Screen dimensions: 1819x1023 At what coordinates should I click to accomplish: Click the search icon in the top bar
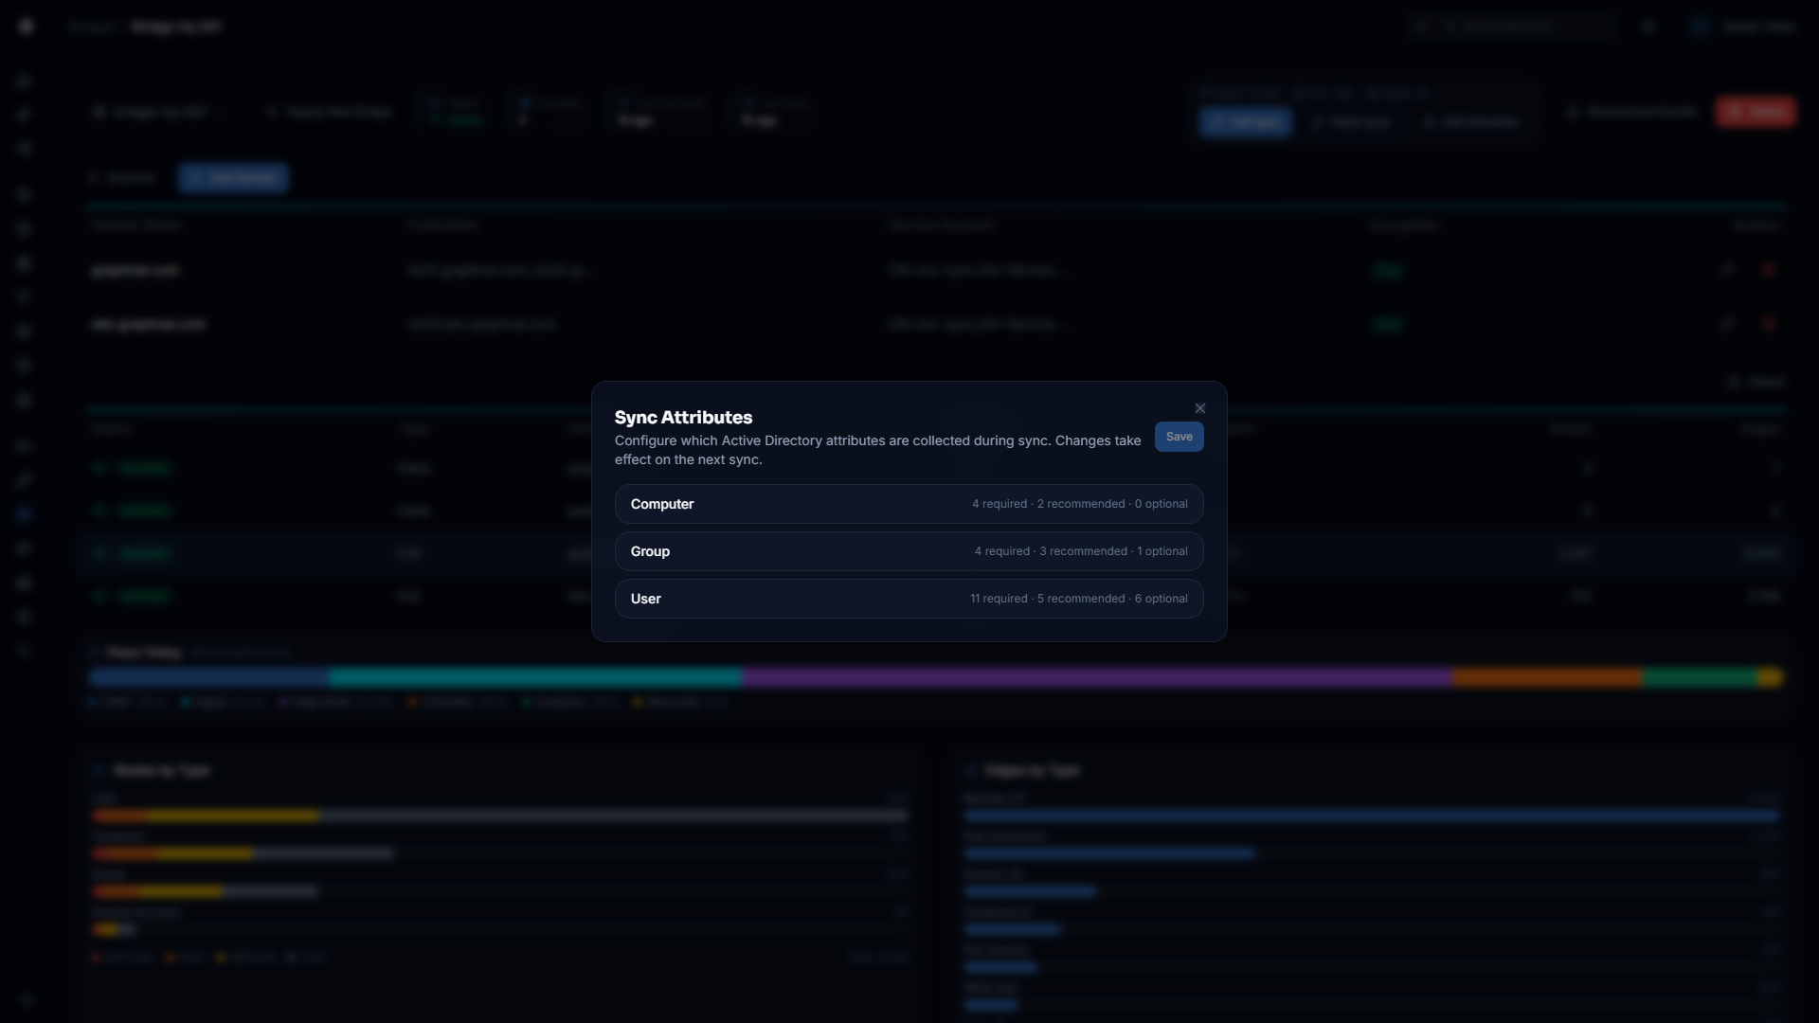1419,27
